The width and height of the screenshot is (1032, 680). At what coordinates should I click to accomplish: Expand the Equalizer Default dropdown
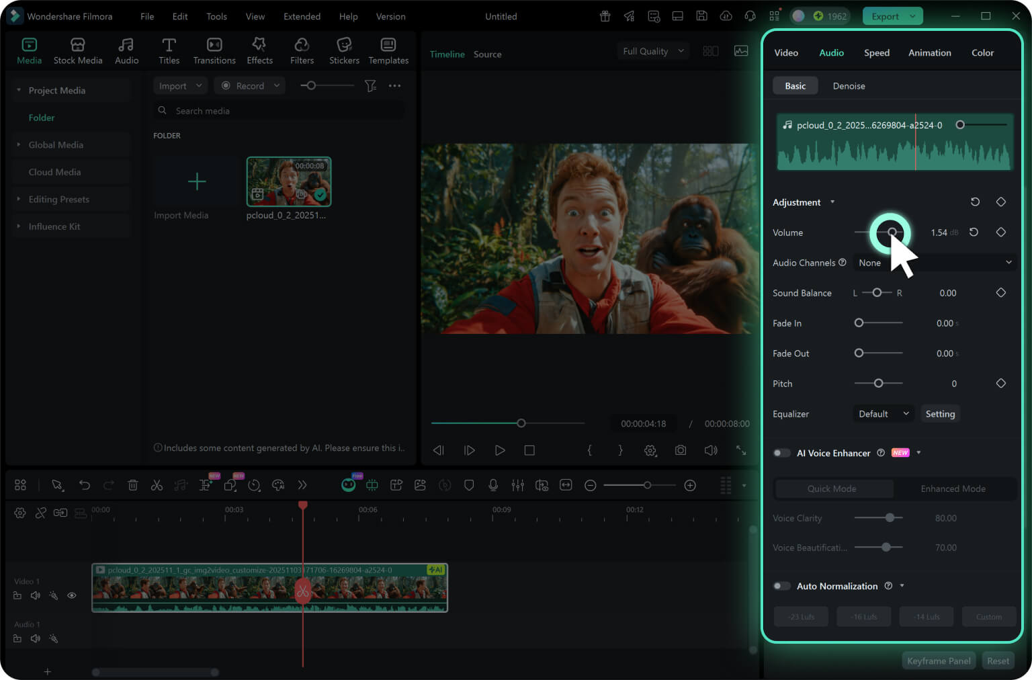[883, 414]
